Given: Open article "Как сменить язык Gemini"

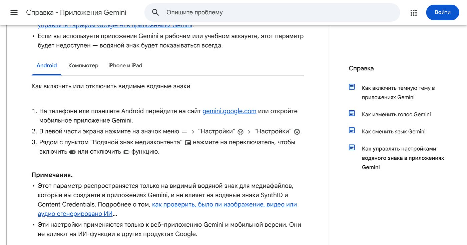Looking at the screenshot, I should point(394,132).
